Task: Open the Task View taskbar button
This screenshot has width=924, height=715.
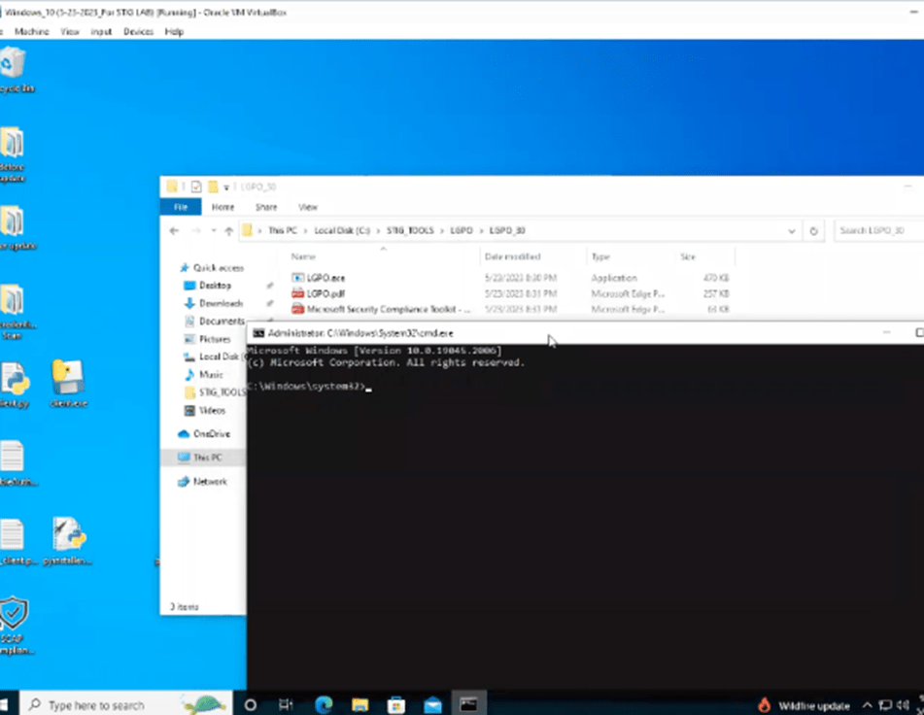Action: pyautogui.click(x=286, y=704)
